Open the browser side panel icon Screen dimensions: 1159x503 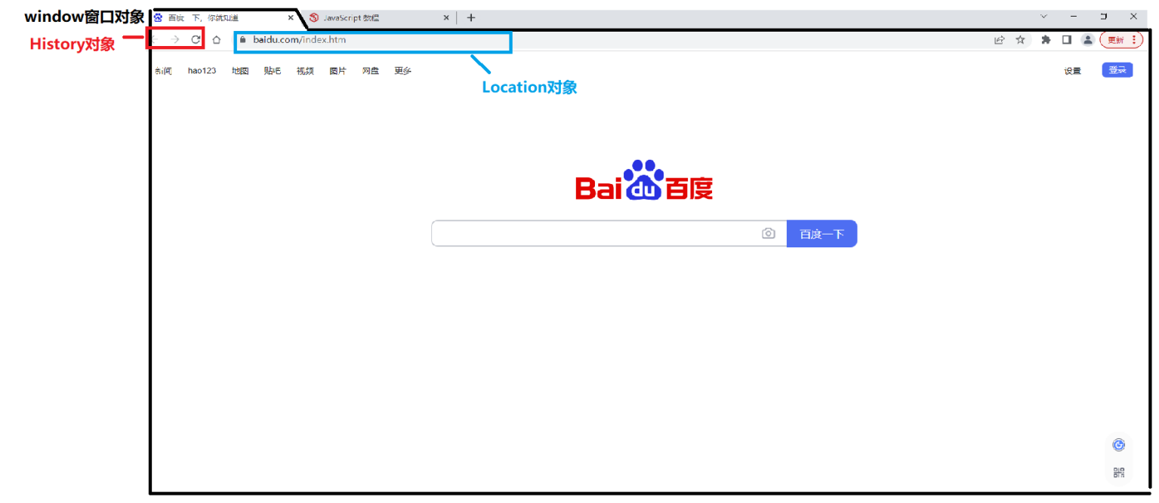tap(1066, 40)
